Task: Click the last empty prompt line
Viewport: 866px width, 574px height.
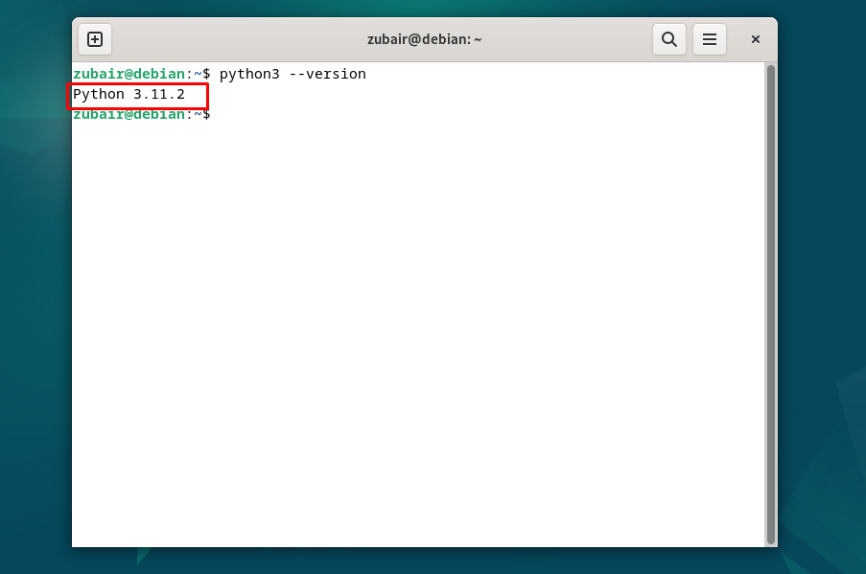Action: click(141, 115)
